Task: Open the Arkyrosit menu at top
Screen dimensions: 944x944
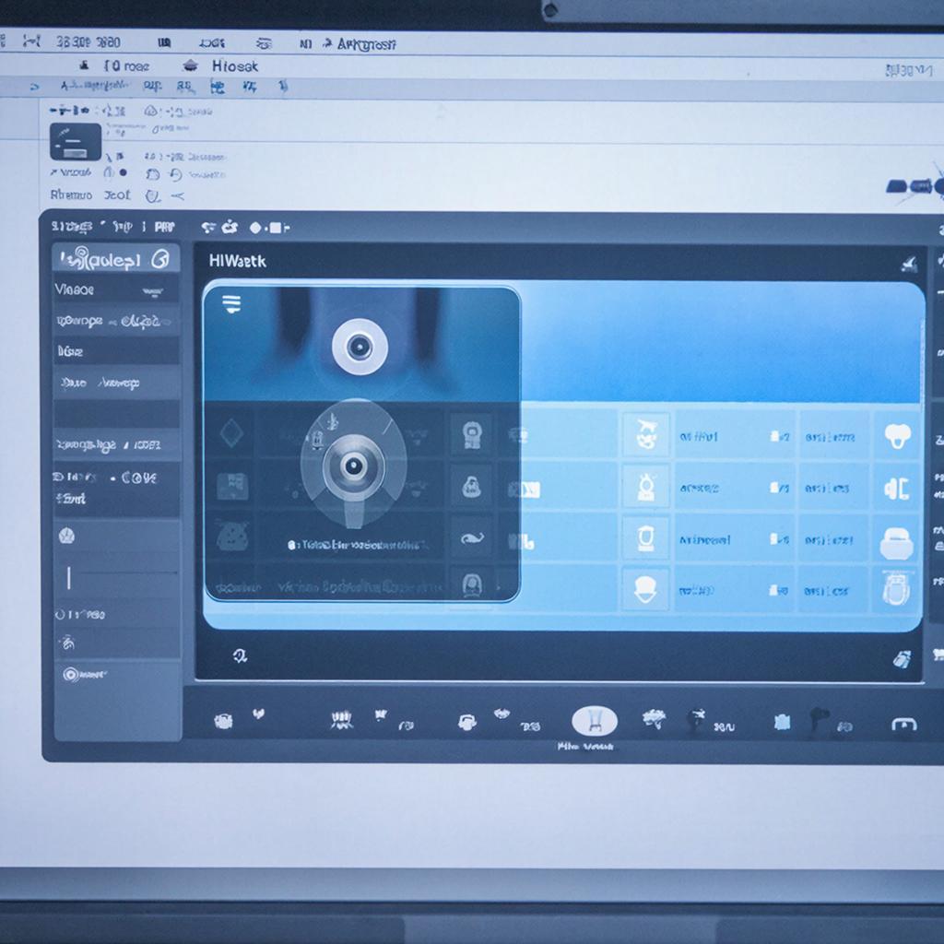Action: click(367, 44)
